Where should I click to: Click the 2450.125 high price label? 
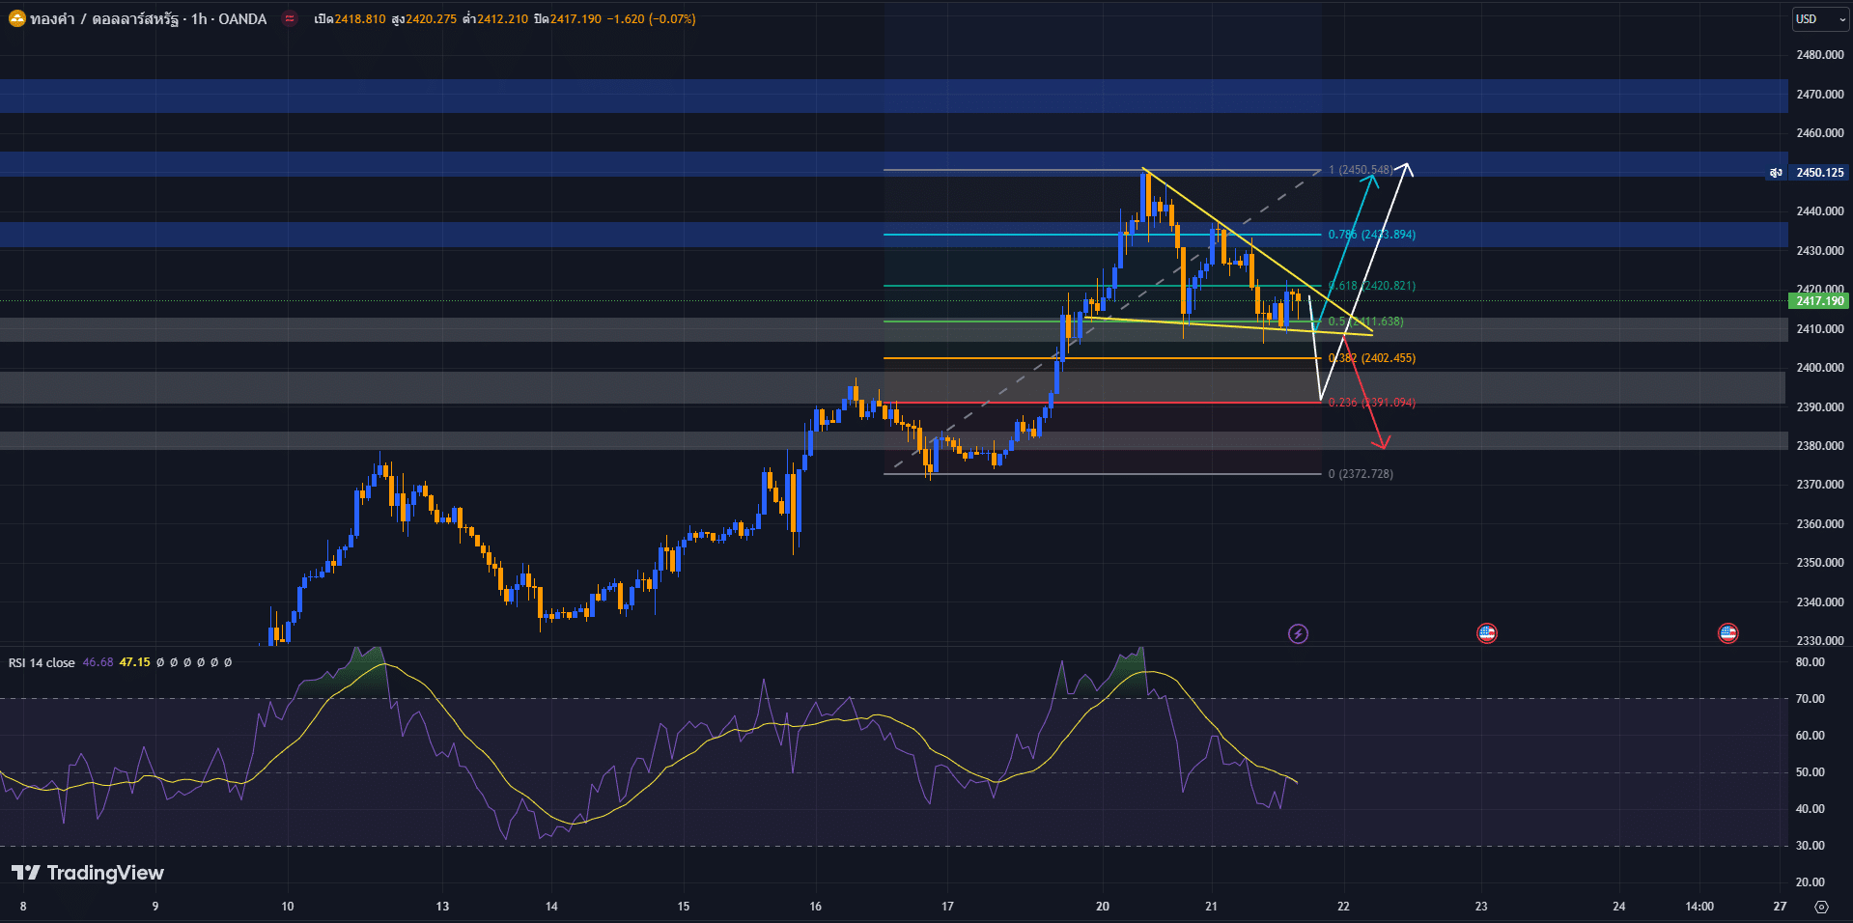[1819, 173]
